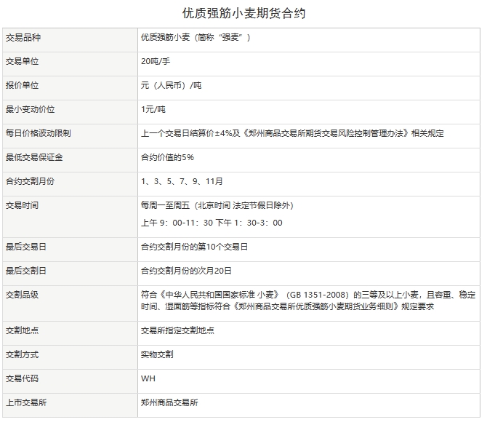Select the 每日价格波动限制 label
The image size is (487, 425).
click(x=38, y=133)
